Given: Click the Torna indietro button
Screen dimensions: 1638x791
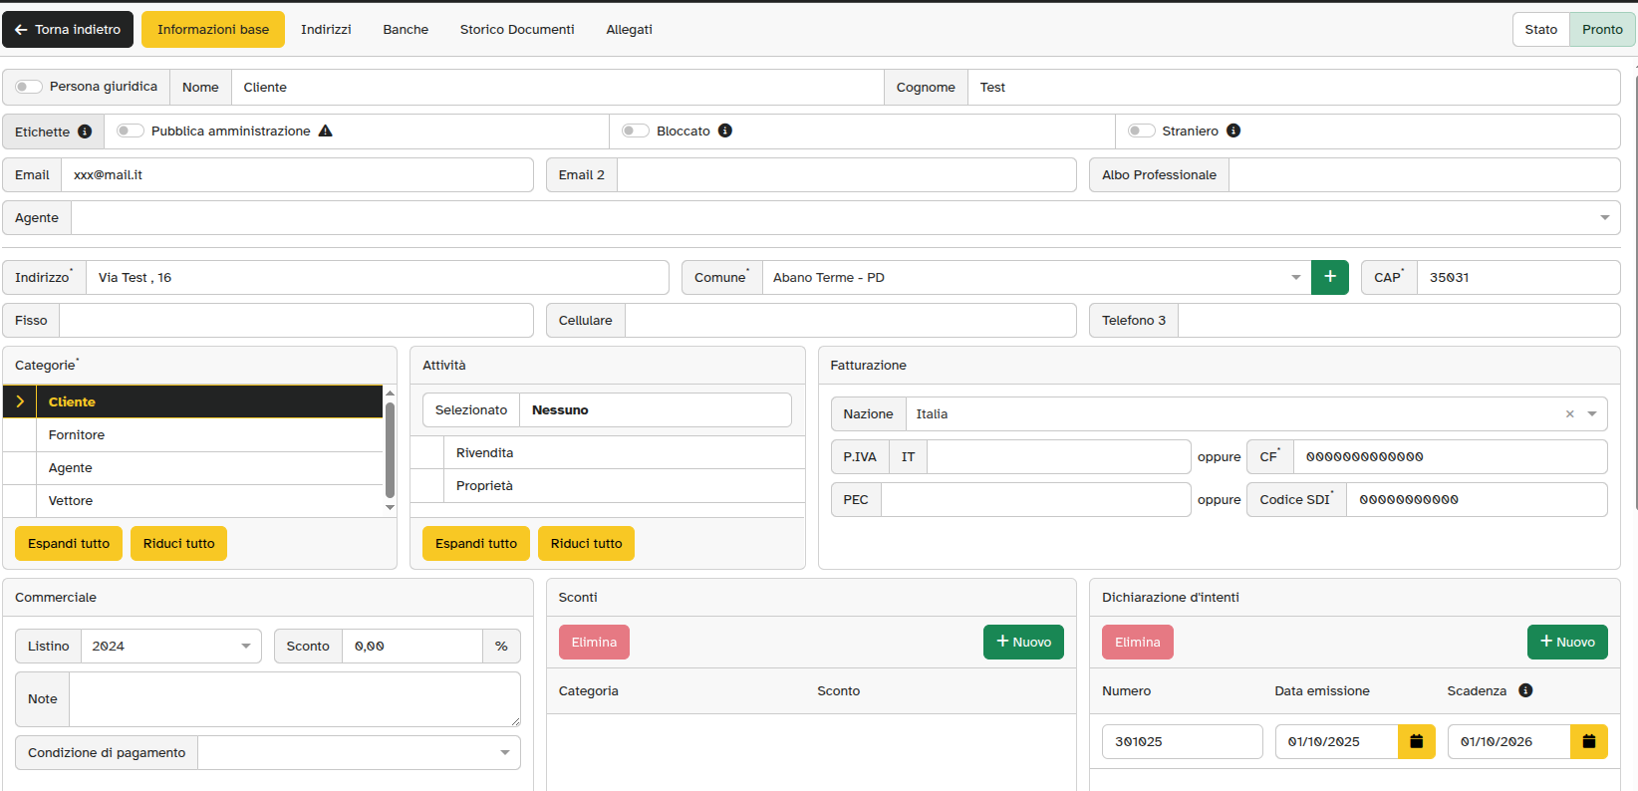Looking at the screenshot, I should (x=68, y=30).
